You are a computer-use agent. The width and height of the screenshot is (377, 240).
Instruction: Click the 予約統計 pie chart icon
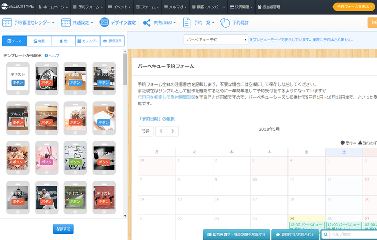[x=225, y=23]
